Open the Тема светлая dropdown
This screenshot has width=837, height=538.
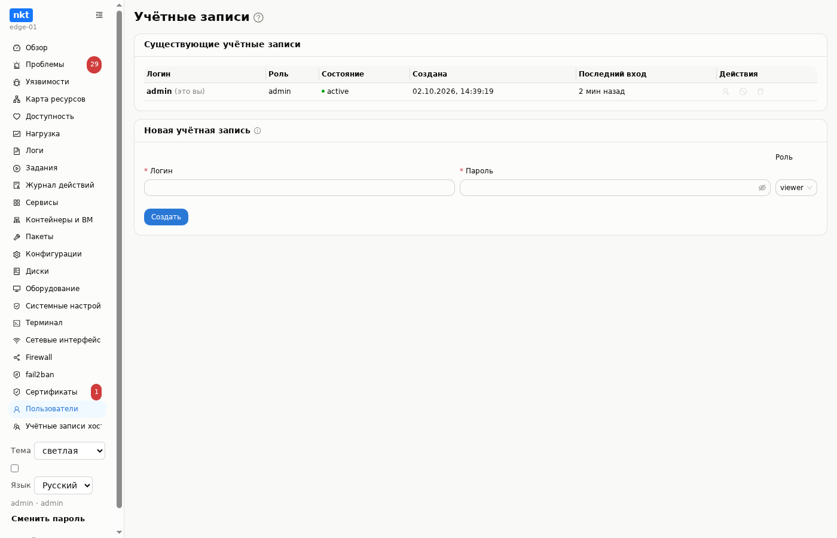(69, 451)
